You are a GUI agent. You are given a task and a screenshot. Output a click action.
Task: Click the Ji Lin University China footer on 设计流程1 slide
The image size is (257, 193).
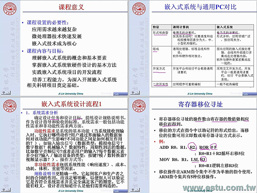tap(71, 191)
